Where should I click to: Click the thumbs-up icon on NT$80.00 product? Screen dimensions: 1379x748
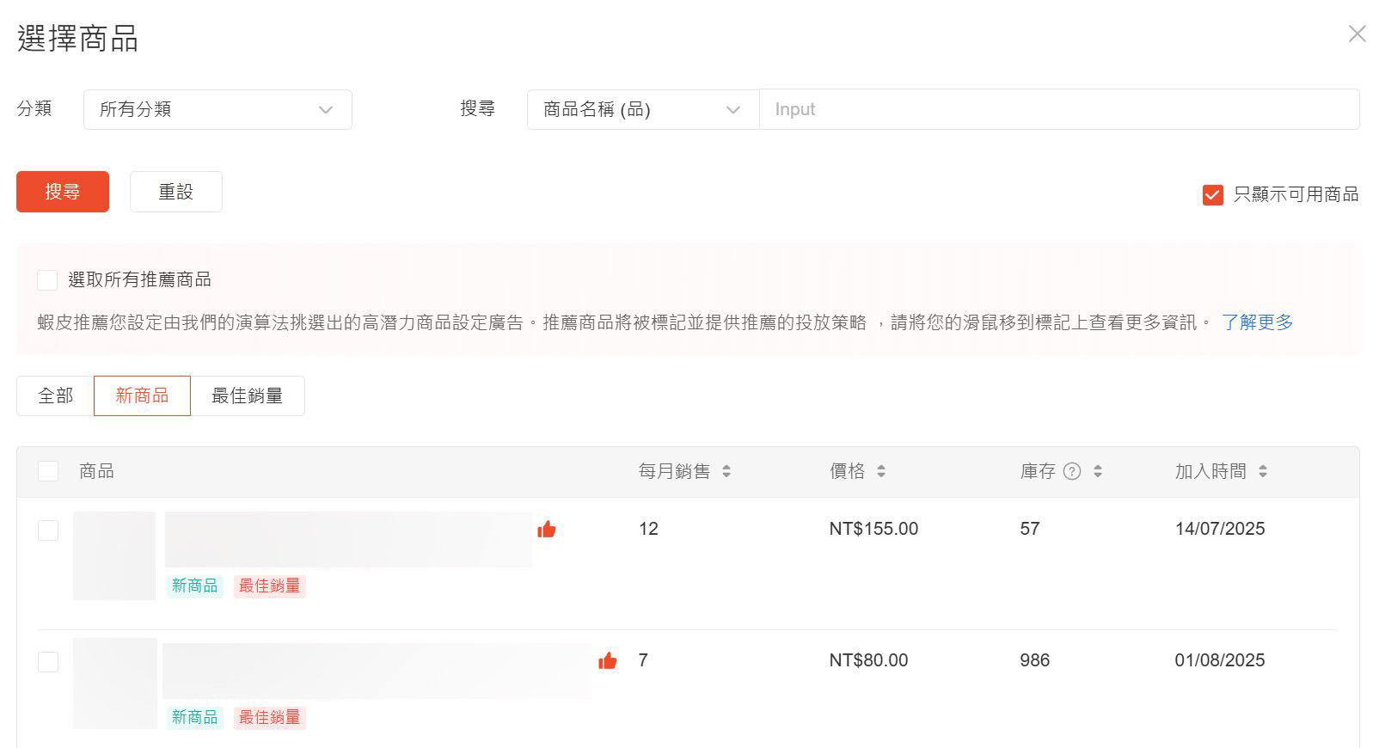(x=607, y=661)
